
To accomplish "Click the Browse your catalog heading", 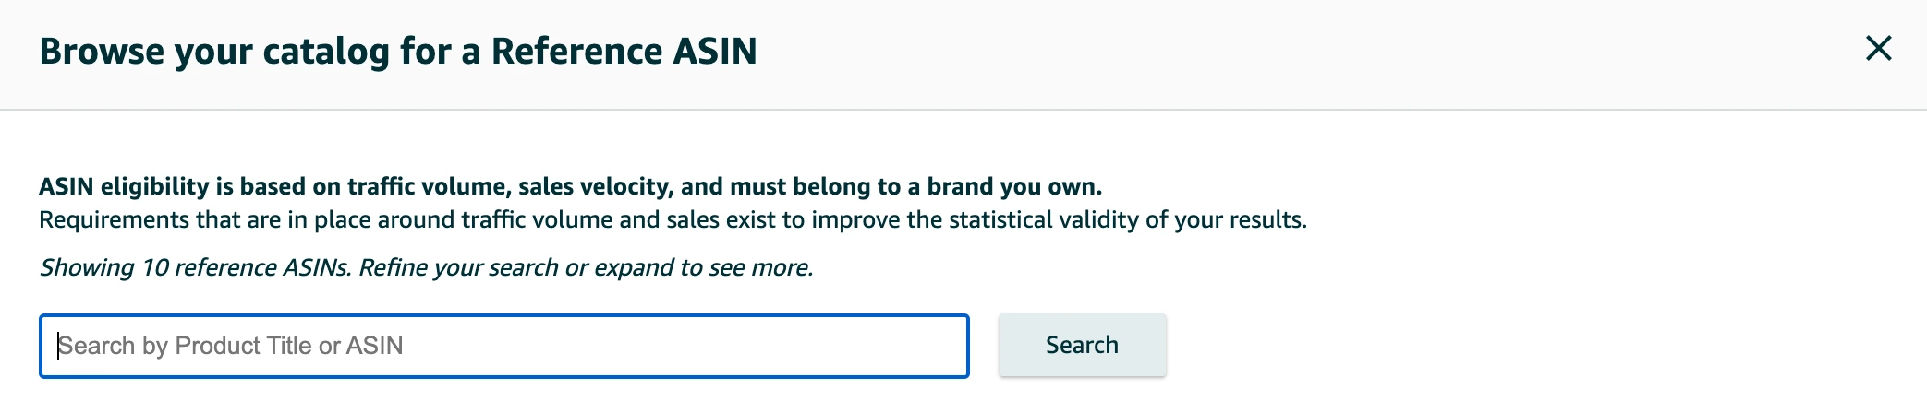I will pos(398,52).
